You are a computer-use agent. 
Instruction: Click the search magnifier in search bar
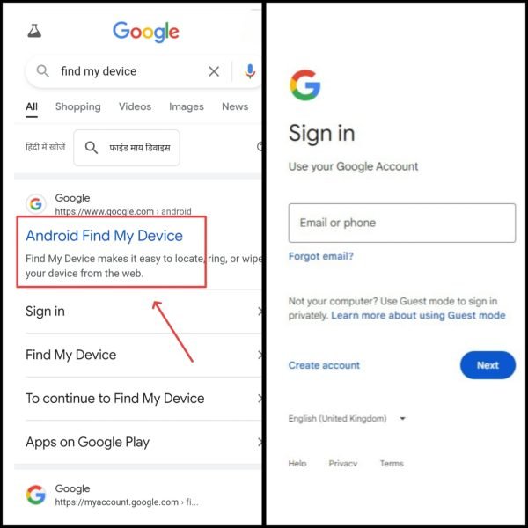tap(43, 71)
